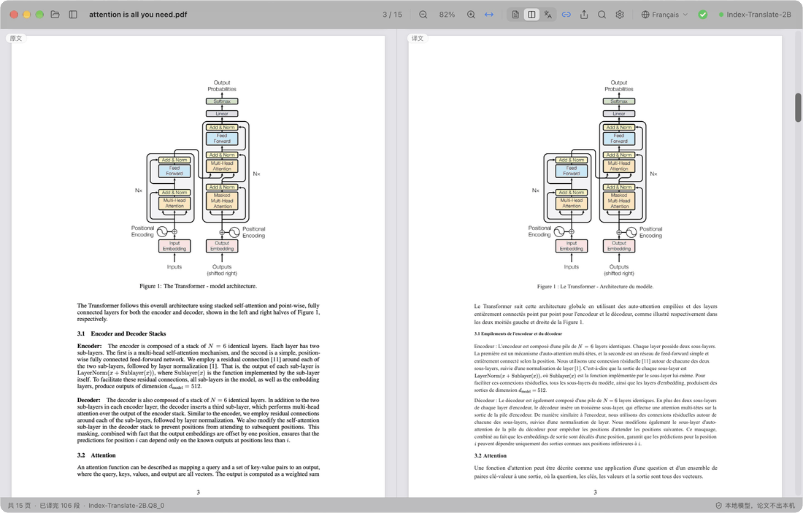
Task: Switch to side-by-side split view
Action: 531,15
